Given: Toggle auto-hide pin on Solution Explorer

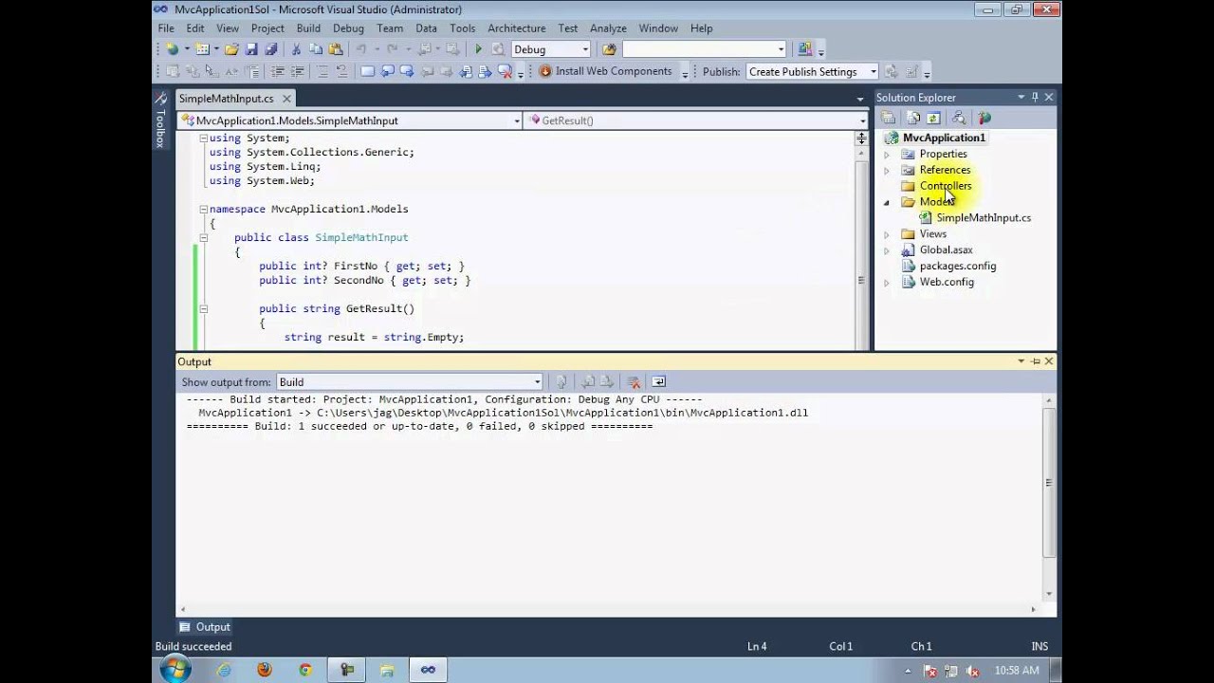Looking at the screenshot, I should tap(1035, 97).
